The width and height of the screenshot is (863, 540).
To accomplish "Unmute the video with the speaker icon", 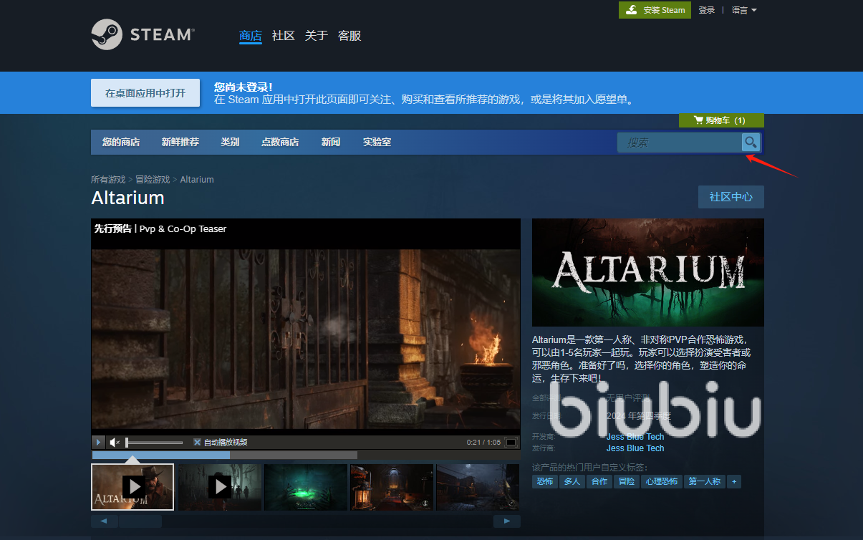I will click(x=115, y=443).
